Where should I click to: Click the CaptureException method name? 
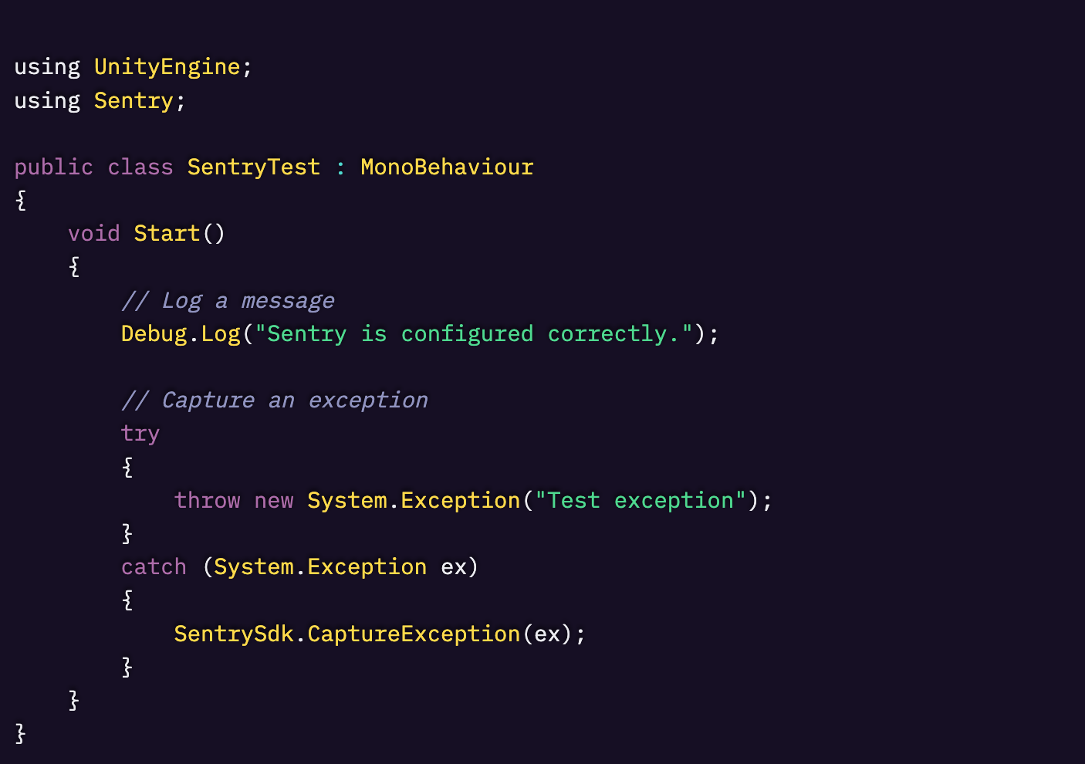(x=414, y=634)
